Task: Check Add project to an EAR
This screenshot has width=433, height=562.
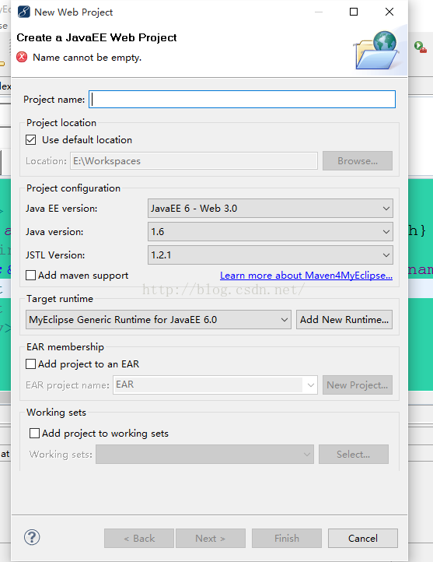Action: click(x=31, y=364)
